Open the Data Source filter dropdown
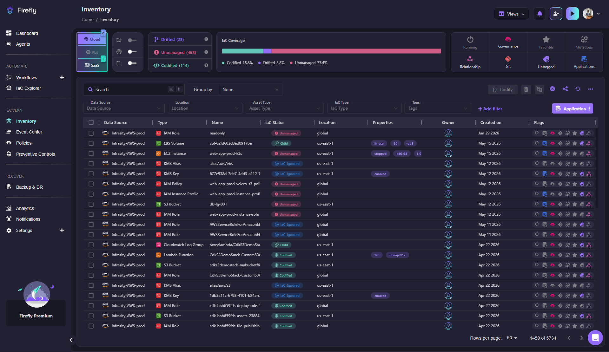 124,108
